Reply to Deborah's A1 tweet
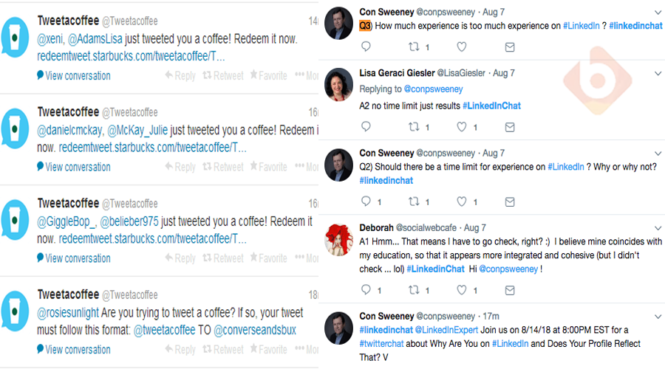This screenshot has height=369, width=665. click(366, 291)
